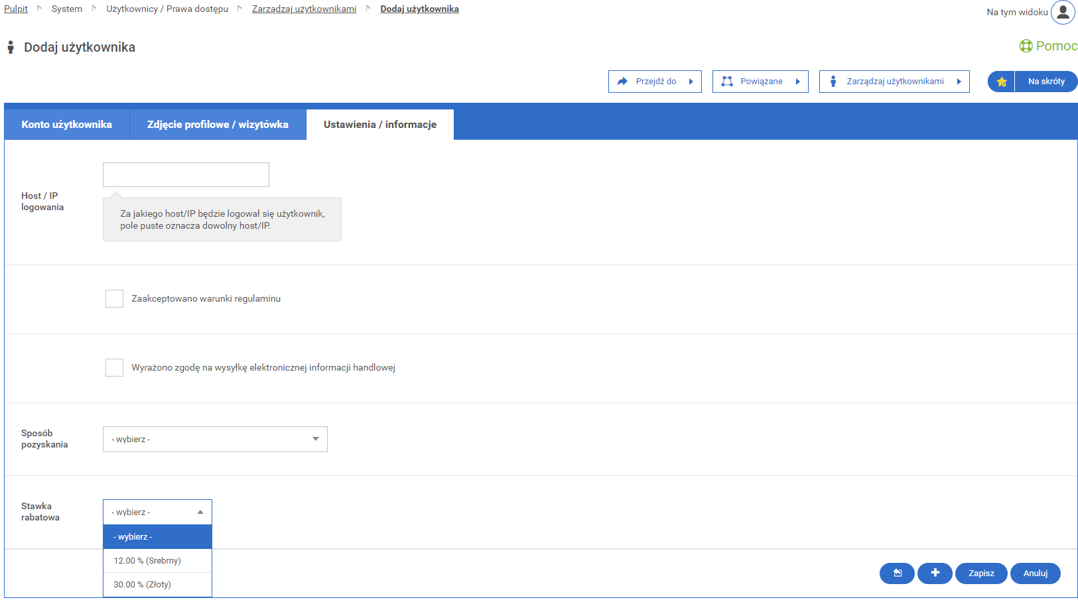Viewport: 1078px width, 600px height.
Task: Collapse the Stawka rabatowa dropdown
Action: (x=157, y=512)
